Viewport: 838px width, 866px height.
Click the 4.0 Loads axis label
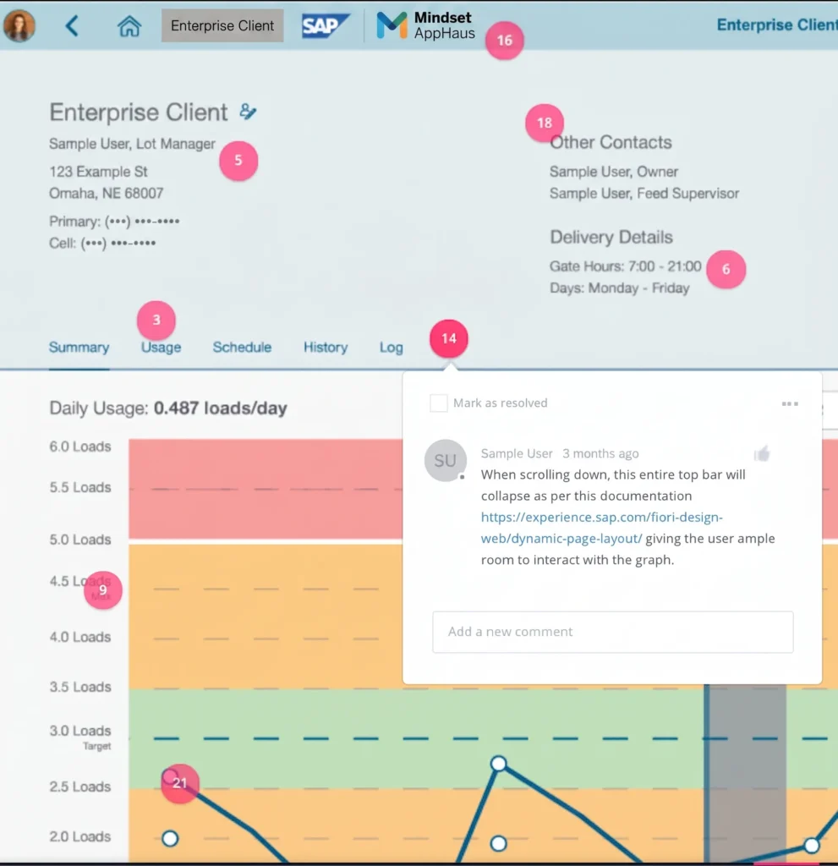[x=80, y=637]
